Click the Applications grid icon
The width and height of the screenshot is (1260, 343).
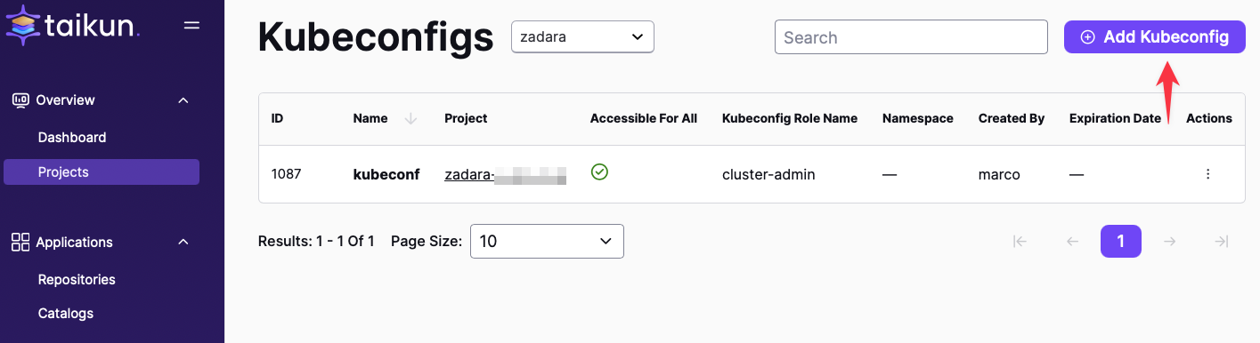20,242
